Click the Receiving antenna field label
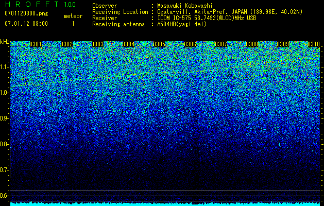 pos(118,24)
